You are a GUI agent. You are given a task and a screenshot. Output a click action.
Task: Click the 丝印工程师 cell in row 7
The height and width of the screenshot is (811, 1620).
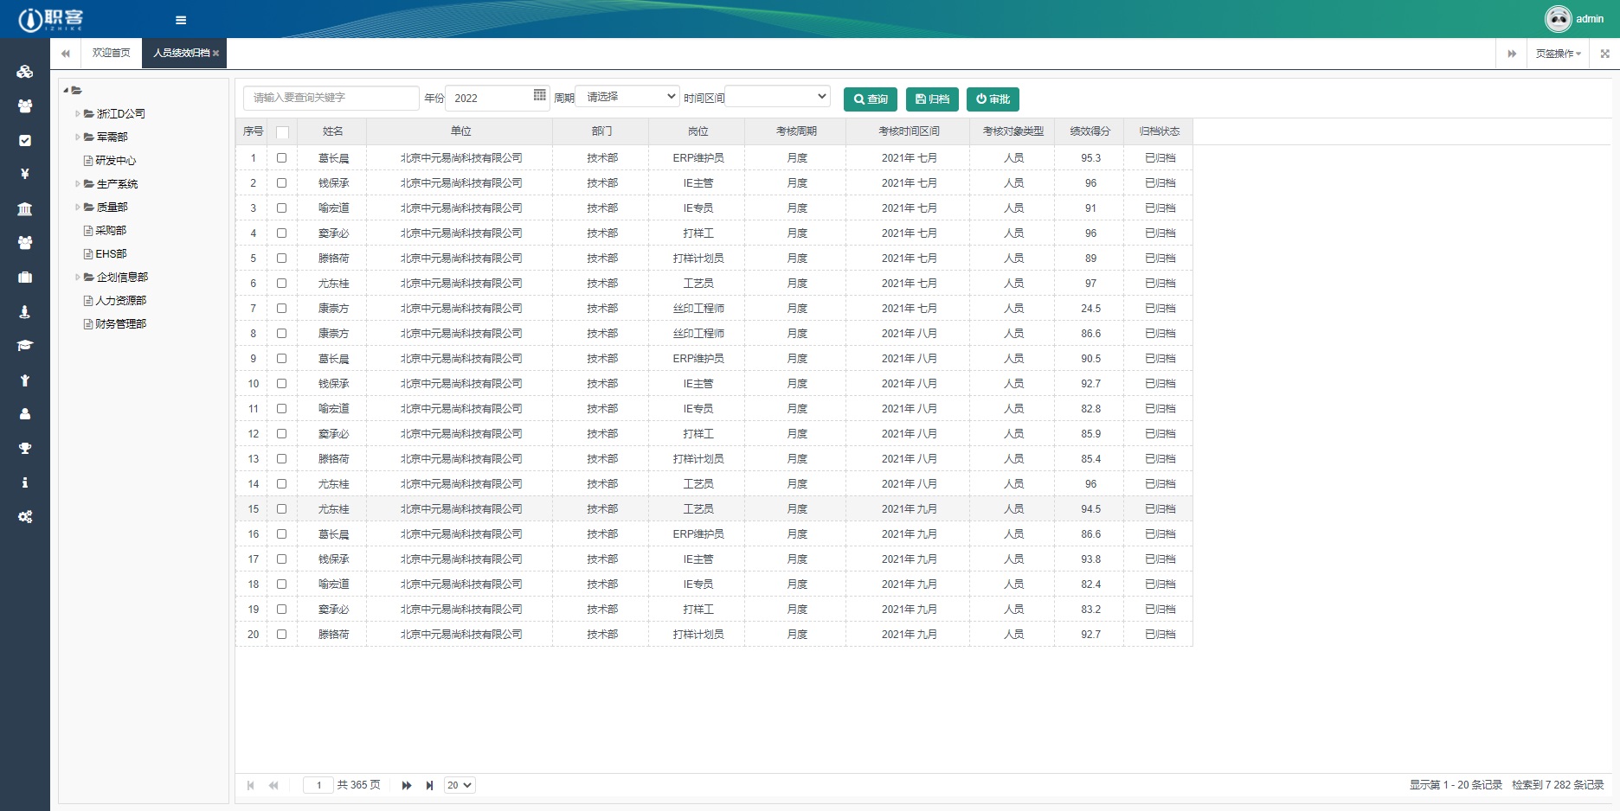[697, 309]
